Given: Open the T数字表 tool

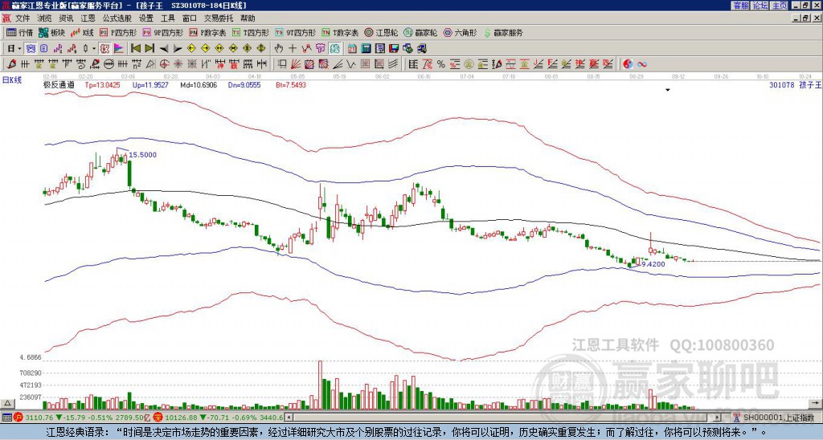Looking at the screenshot, I should click(340, 32).
